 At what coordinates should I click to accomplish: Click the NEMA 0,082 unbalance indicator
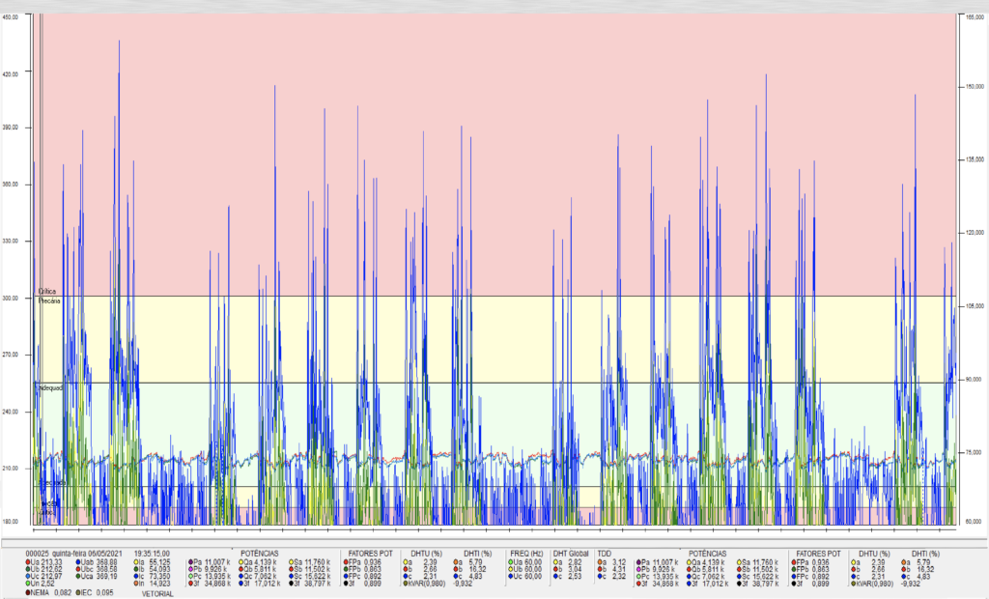coord(29,592)
